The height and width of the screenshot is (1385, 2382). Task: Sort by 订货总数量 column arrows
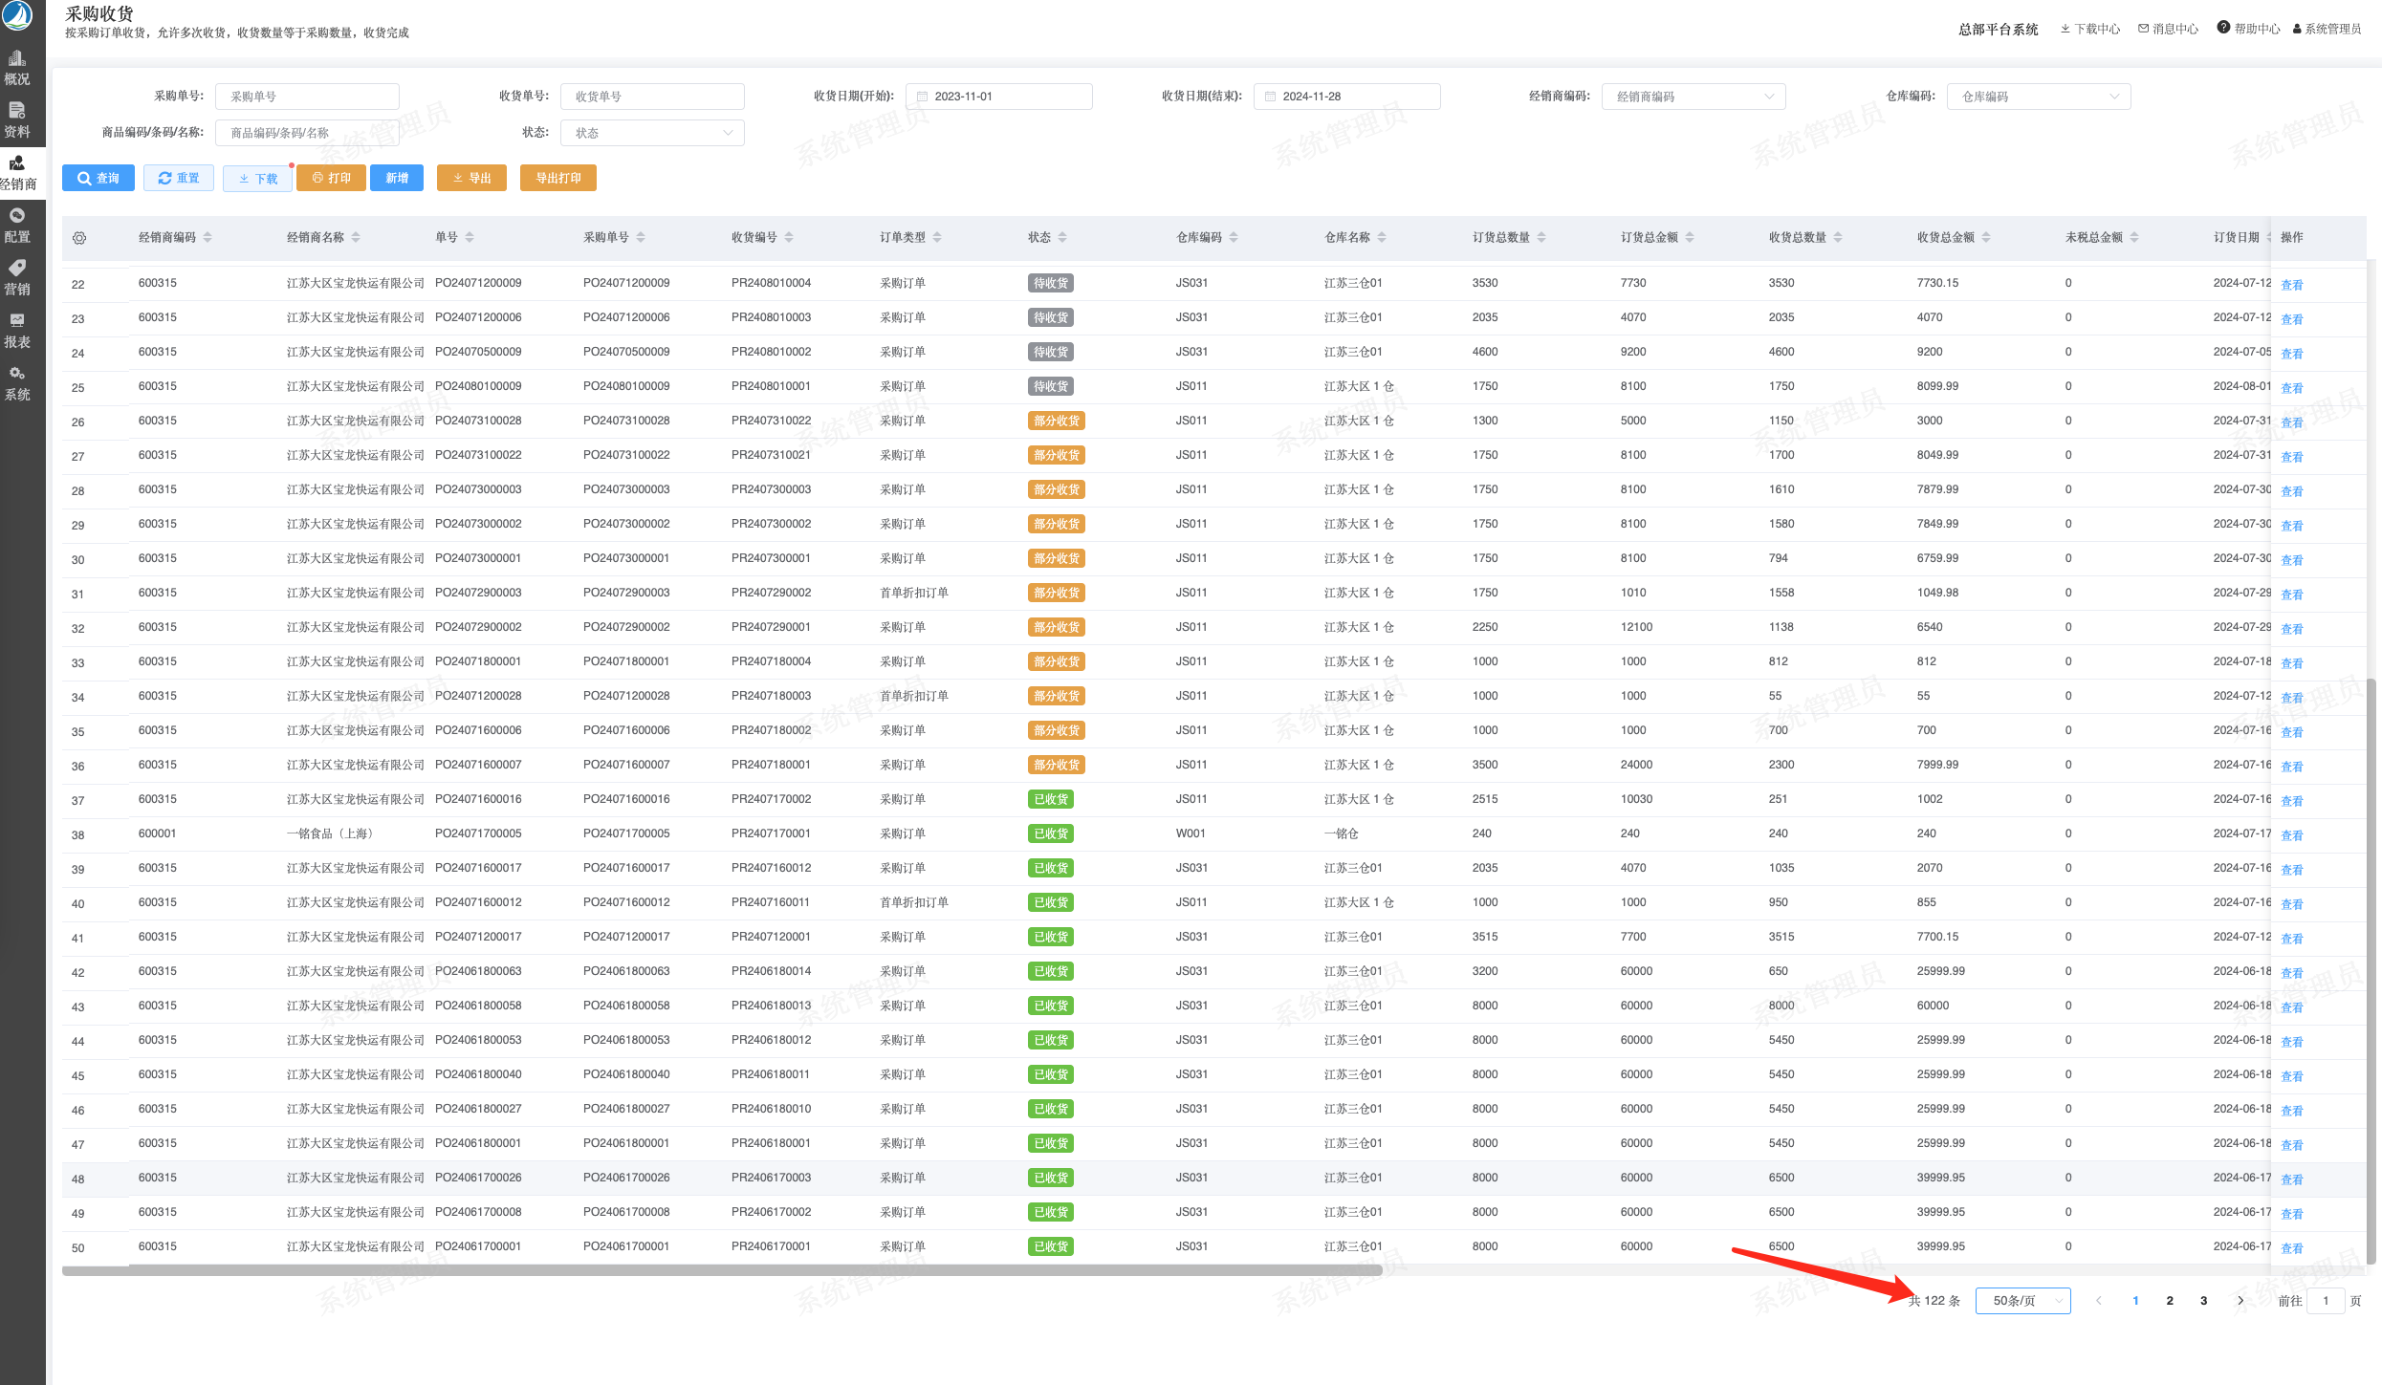tap(1541, 237)
